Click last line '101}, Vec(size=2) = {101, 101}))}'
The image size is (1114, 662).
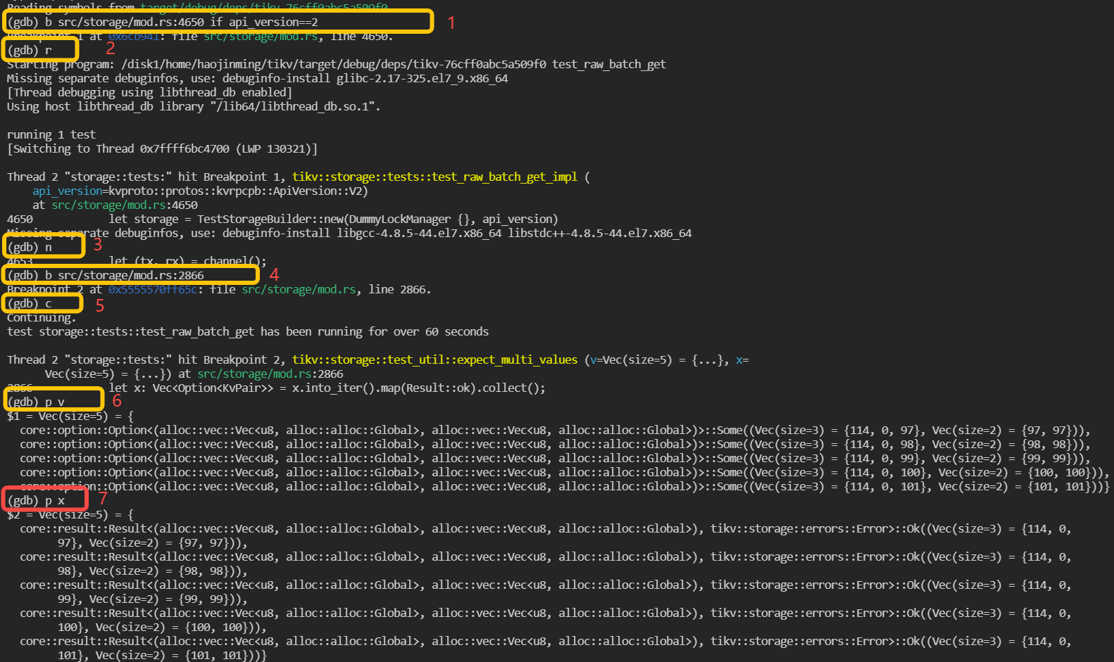pyautogui.click(x=162, y=655)
